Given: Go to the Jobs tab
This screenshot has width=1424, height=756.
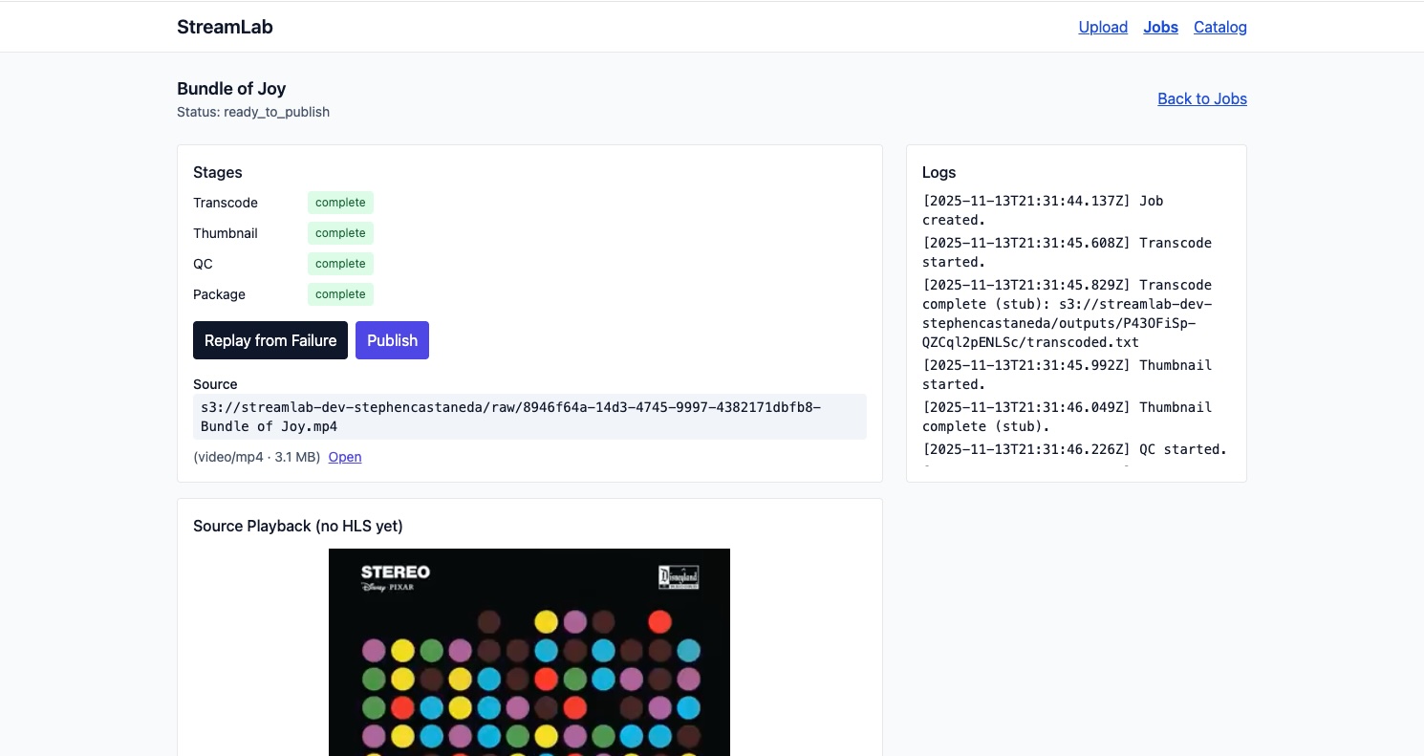Looking at the screenshot, I should 1160,27.
